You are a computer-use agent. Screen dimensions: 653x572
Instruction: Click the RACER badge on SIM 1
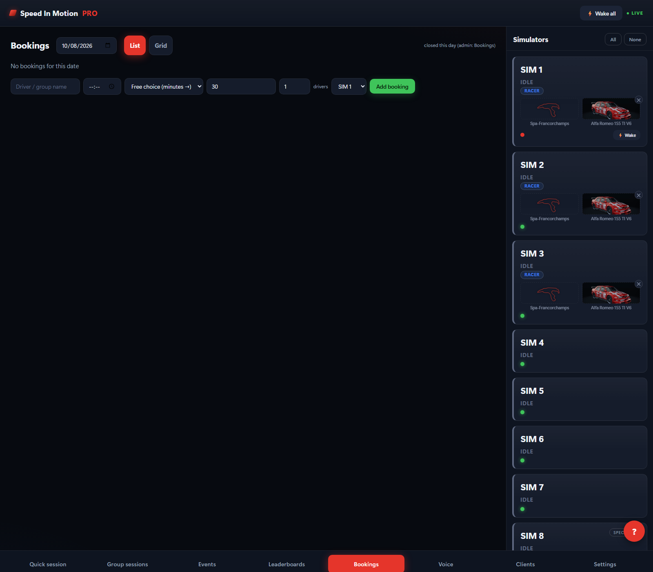tap(532, 91)
